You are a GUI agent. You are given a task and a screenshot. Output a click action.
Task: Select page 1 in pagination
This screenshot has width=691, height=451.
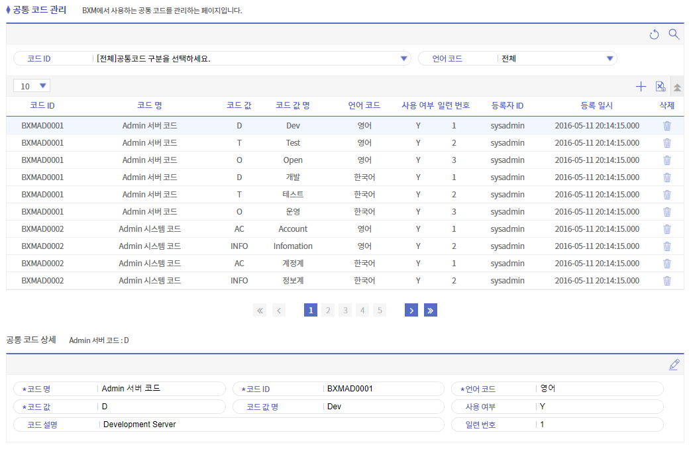click(x=311, y=311)
